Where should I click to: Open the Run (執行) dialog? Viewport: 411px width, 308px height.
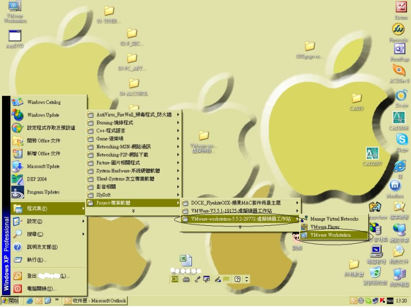click(x=48, y=260)
